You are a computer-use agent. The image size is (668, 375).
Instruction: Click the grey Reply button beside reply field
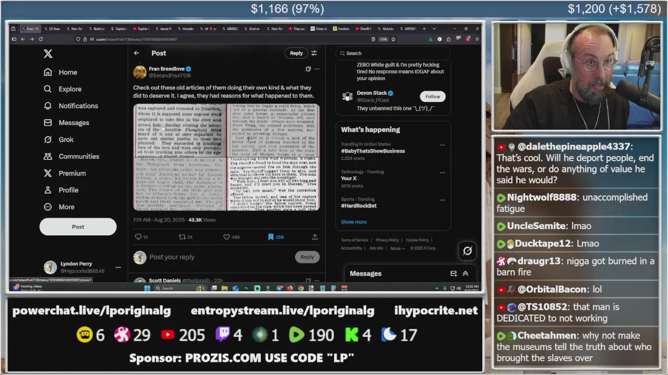tap(307, 257)
